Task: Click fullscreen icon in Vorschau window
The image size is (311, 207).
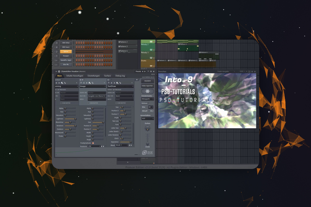Action: coord(249,71)
